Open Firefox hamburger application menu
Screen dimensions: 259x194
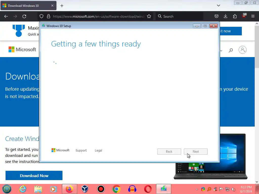pyautogui.click(x=253, y=16)
